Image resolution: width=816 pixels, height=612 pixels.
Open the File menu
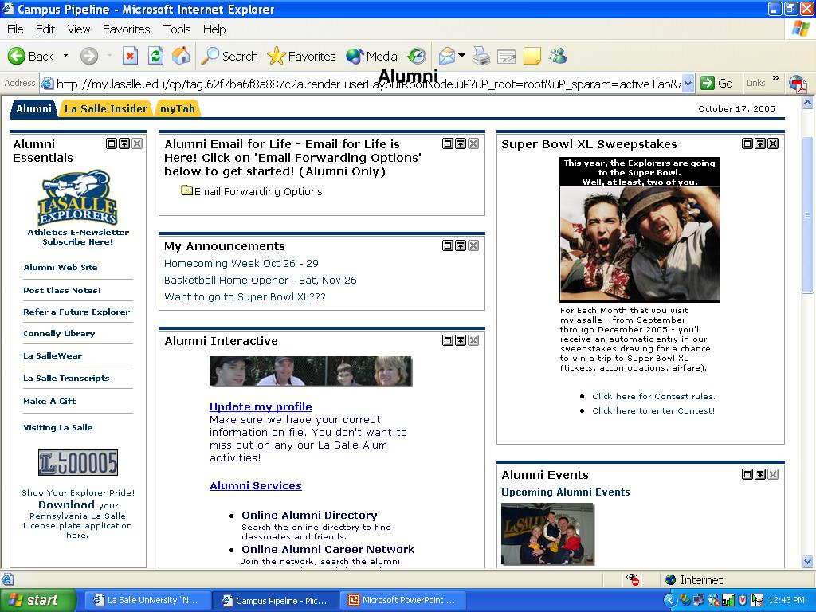coord(15,29)
